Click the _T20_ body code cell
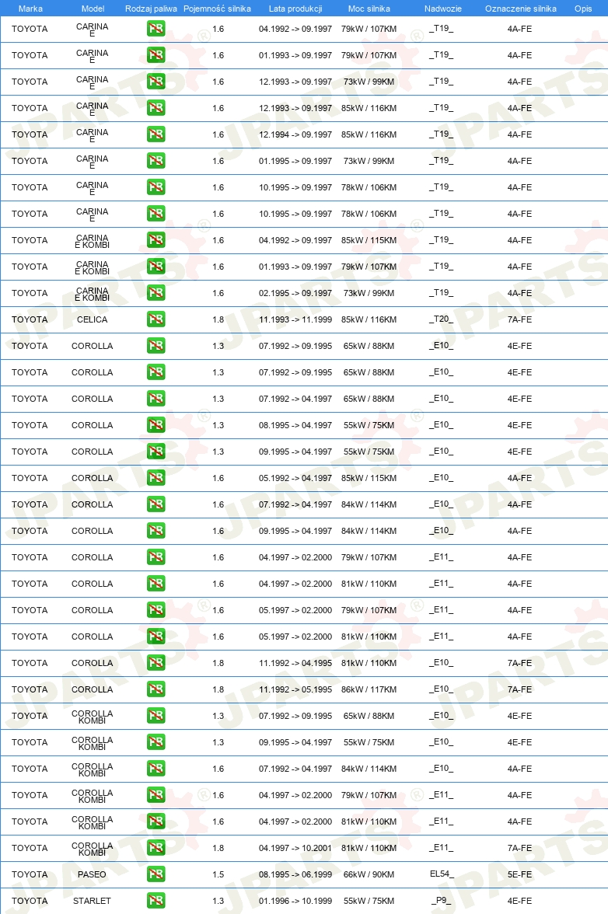The width and height of the screenshot is (608, 914). 442,319
